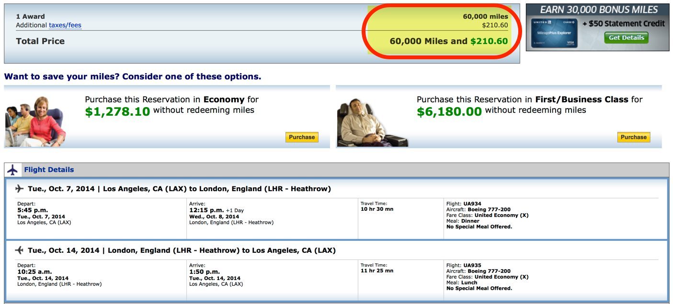
Task: Click the "Meal: Lunch" line
Action: pos(462,282)
